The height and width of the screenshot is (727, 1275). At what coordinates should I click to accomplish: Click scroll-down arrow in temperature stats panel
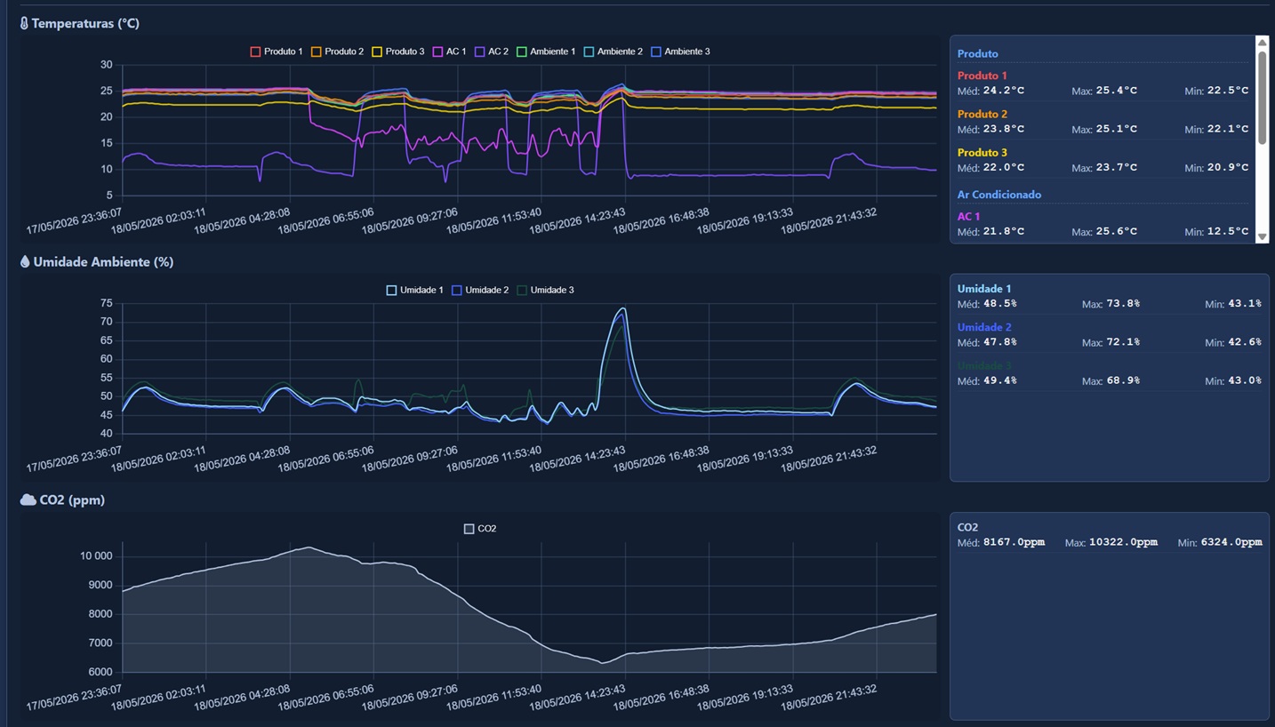(1262, 236)
